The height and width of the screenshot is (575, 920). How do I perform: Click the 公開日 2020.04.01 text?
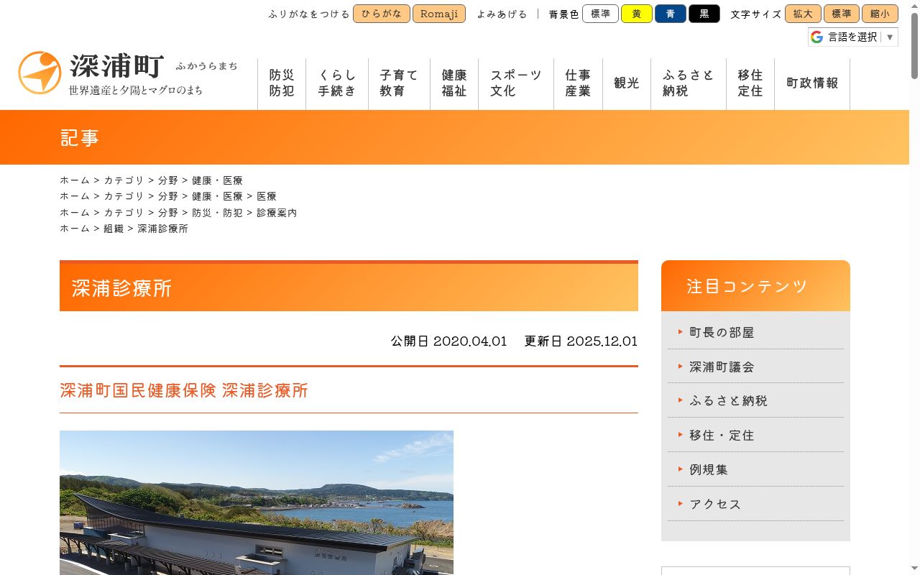pos(449,341)
